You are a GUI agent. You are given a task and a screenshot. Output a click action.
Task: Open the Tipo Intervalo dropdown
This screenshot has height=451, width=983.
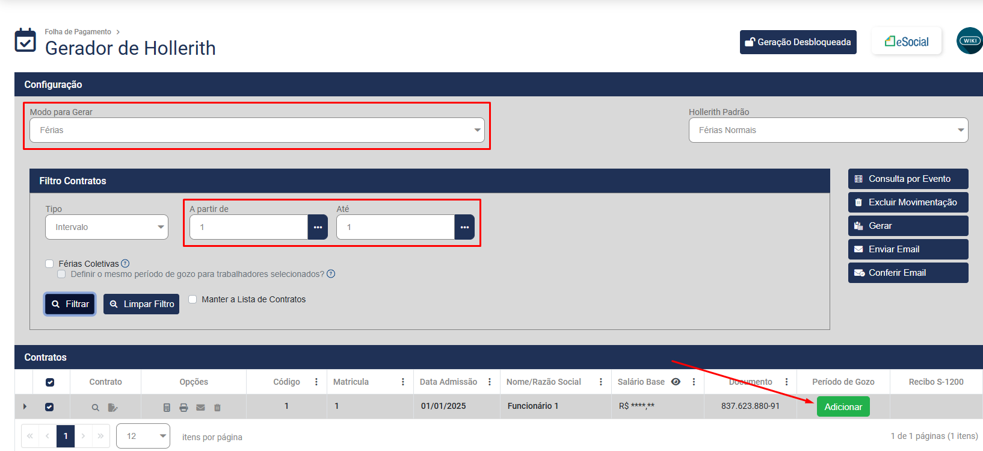[x=107, y=227]
